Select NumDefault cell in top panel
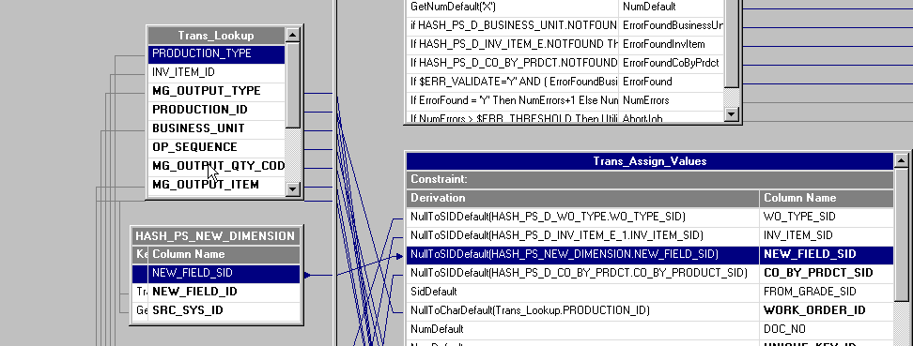The height and width of the screenshot is (346, 913). (x=672, y=7)
